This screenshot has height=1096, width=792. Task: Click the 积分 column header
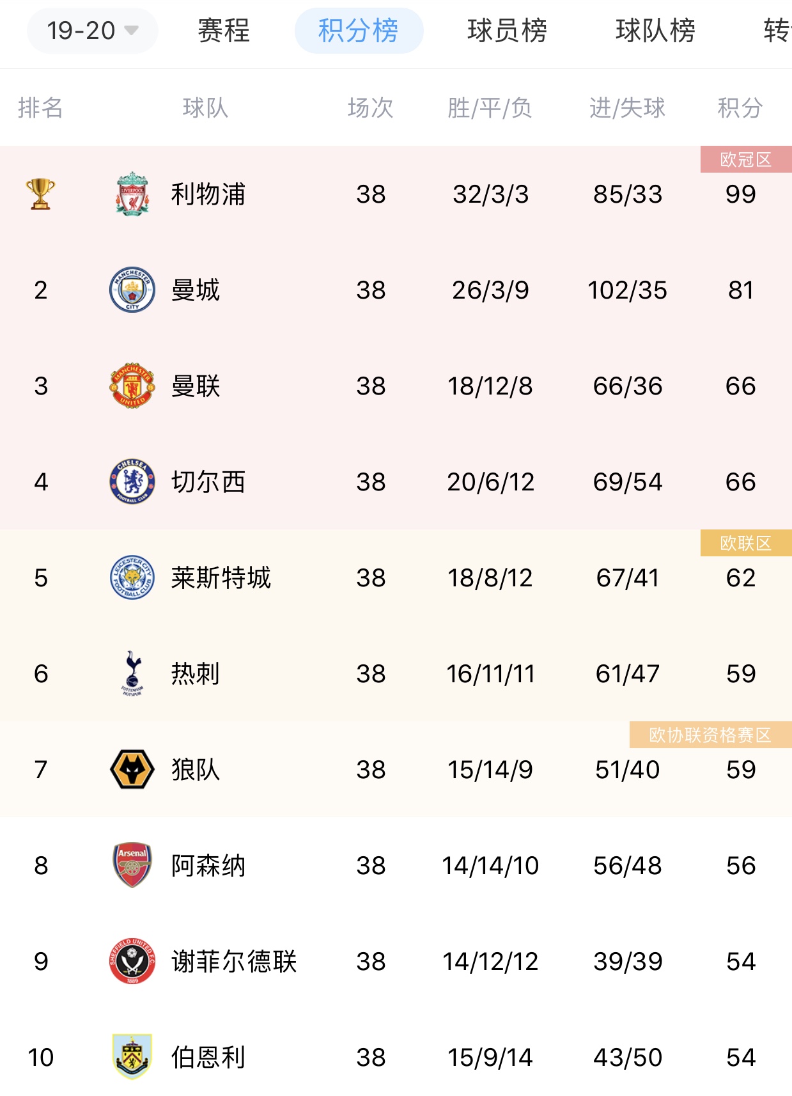click(740, 107)
